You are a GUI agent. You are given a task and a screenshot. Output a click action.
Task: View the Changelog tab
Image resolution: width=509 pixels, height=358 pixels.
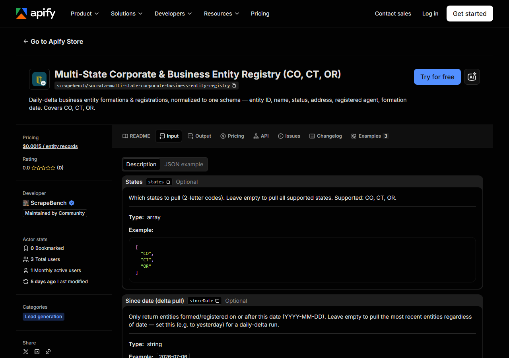click(x=326, y=136)
